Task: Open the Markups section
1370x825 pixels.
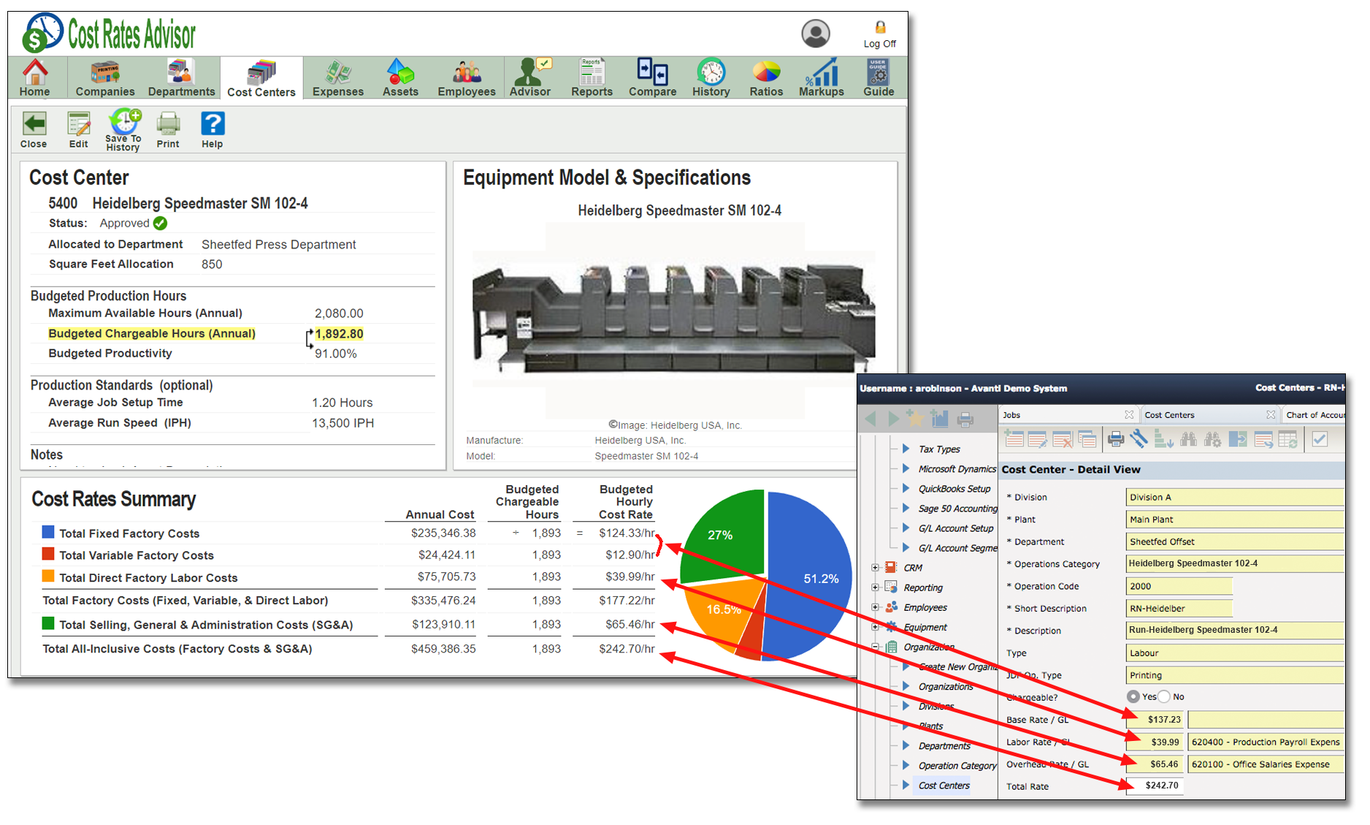Action: (821, 78)
